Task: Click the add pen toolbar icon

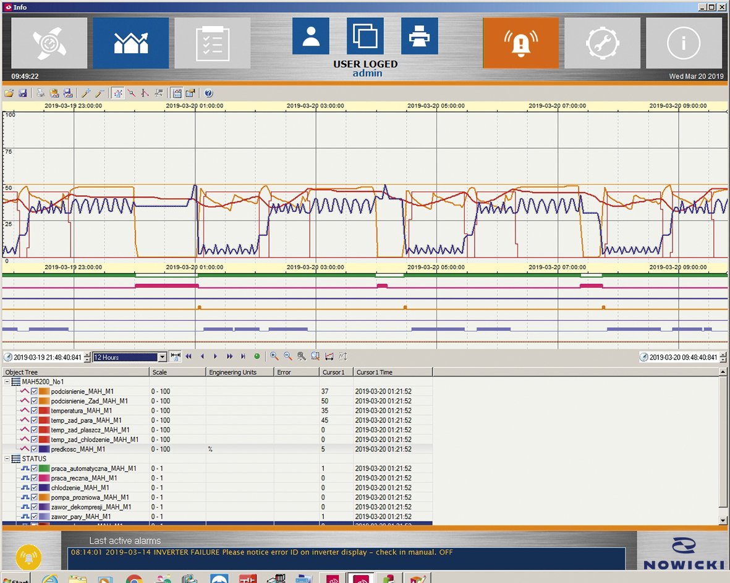Action: 86,93
